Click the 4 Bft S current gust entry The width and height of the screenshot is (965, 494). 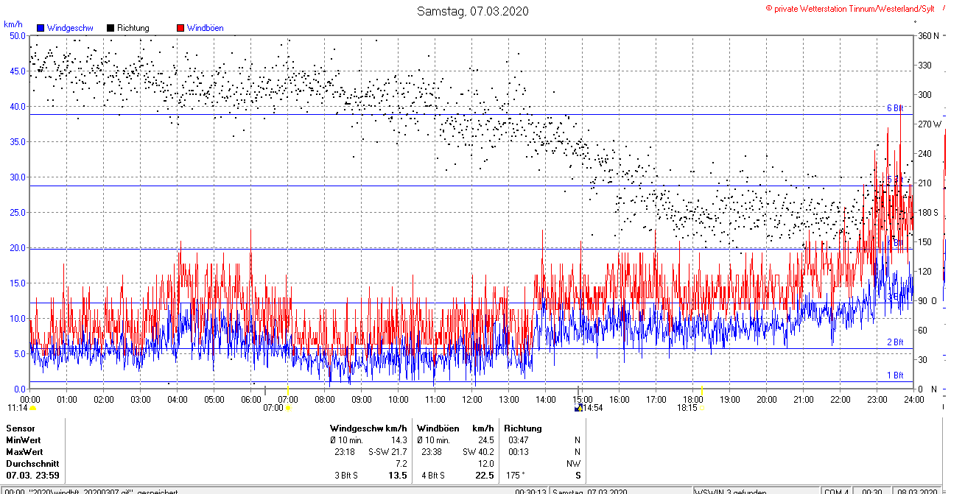point(433,476)
